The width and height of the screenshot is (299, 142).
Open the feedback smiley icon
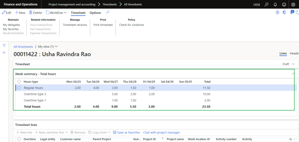284,4
